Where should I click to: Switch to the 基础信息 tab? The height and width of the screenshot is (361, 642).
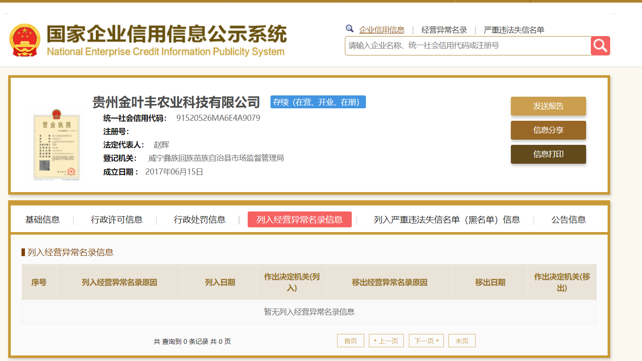(x=42, y=220)
